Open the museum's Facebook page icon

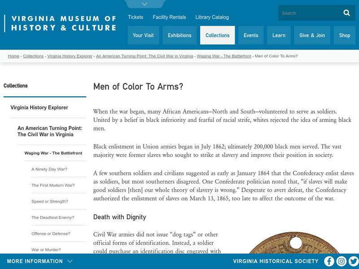point(329,261)
